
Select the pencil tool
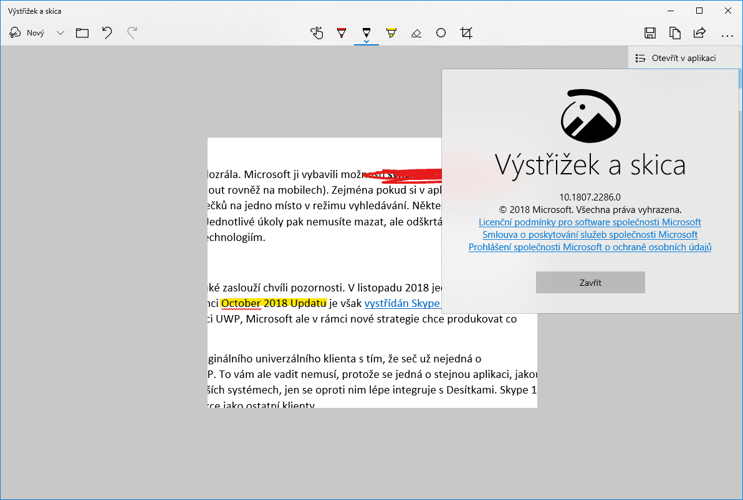point(367,32)
